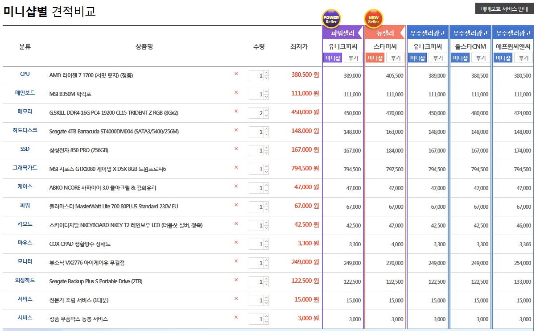Remove the Seagate 4TB Barracuda item
Viewport: 536px width, 331px height.
tap(236, 130)
